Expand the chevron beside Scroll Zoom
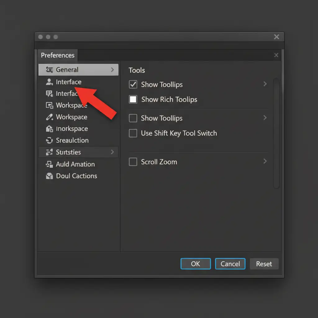This screenshot has width=318, height=318. click(x=265, y=161)
